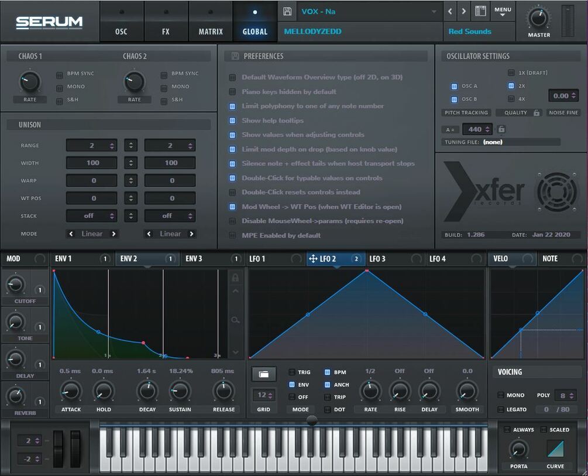Click the Quality lock icon

pyautogui.click(x=537, y=112)
